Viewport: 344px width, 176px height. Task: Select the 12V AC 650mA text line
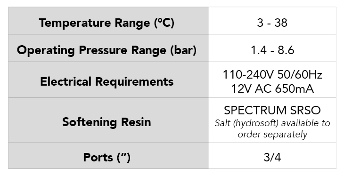[272, 89]
